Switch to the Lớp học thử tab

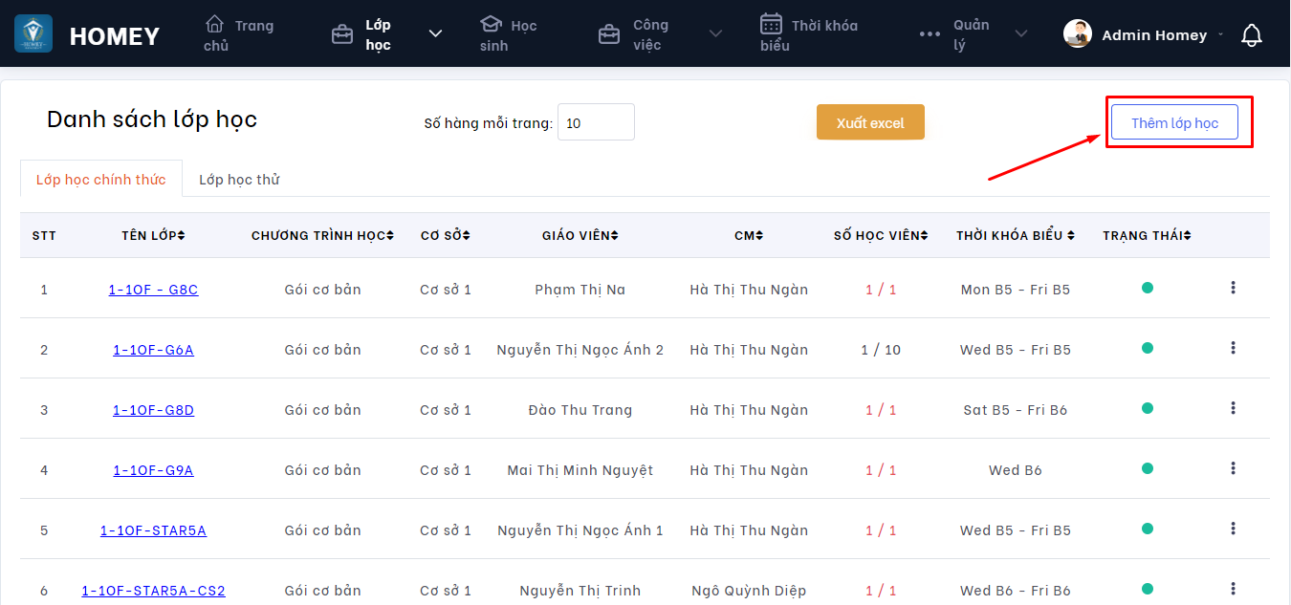(x=239, y=180)
